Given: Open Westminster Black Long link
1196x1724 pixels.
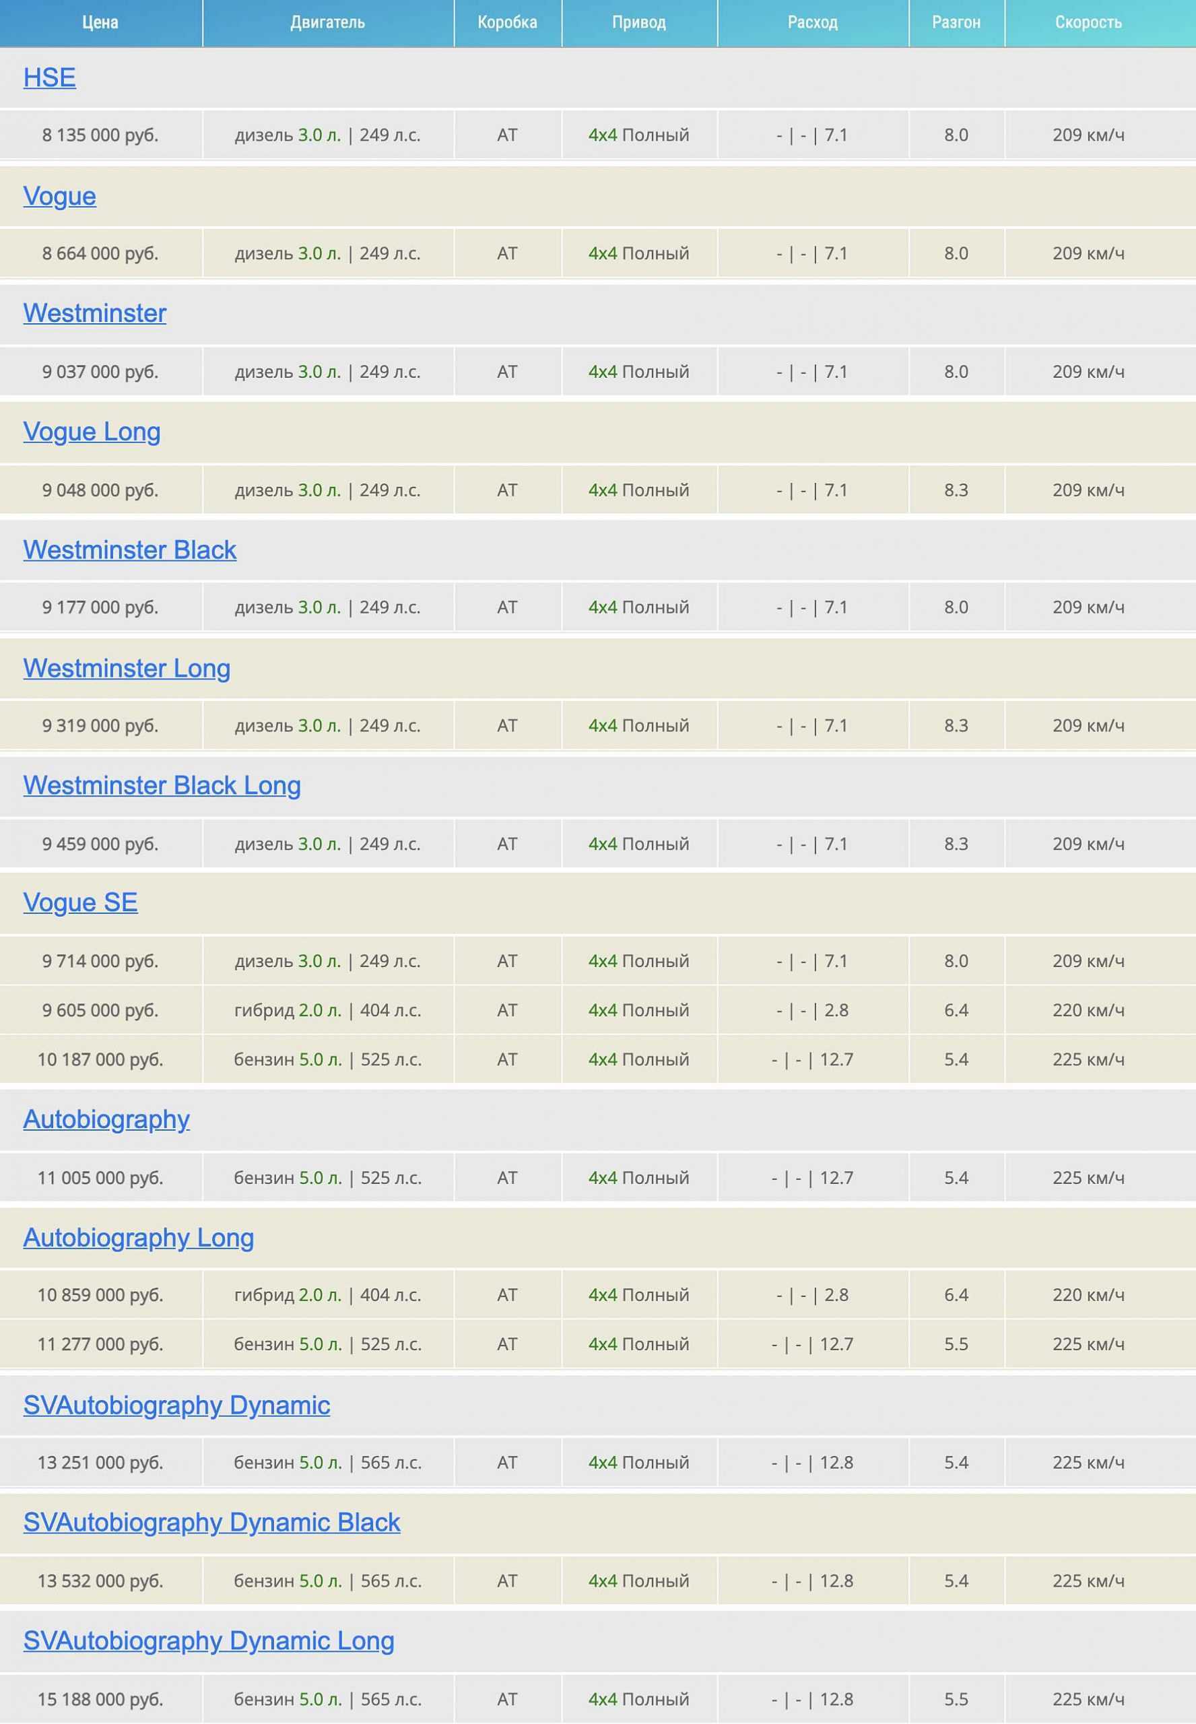Looking at the screenshot, I should 162,785.
